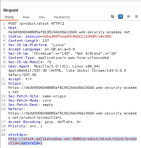The image size is (141, 148).
Task: Click the Content-Length value 107
Action: point(46,41)
